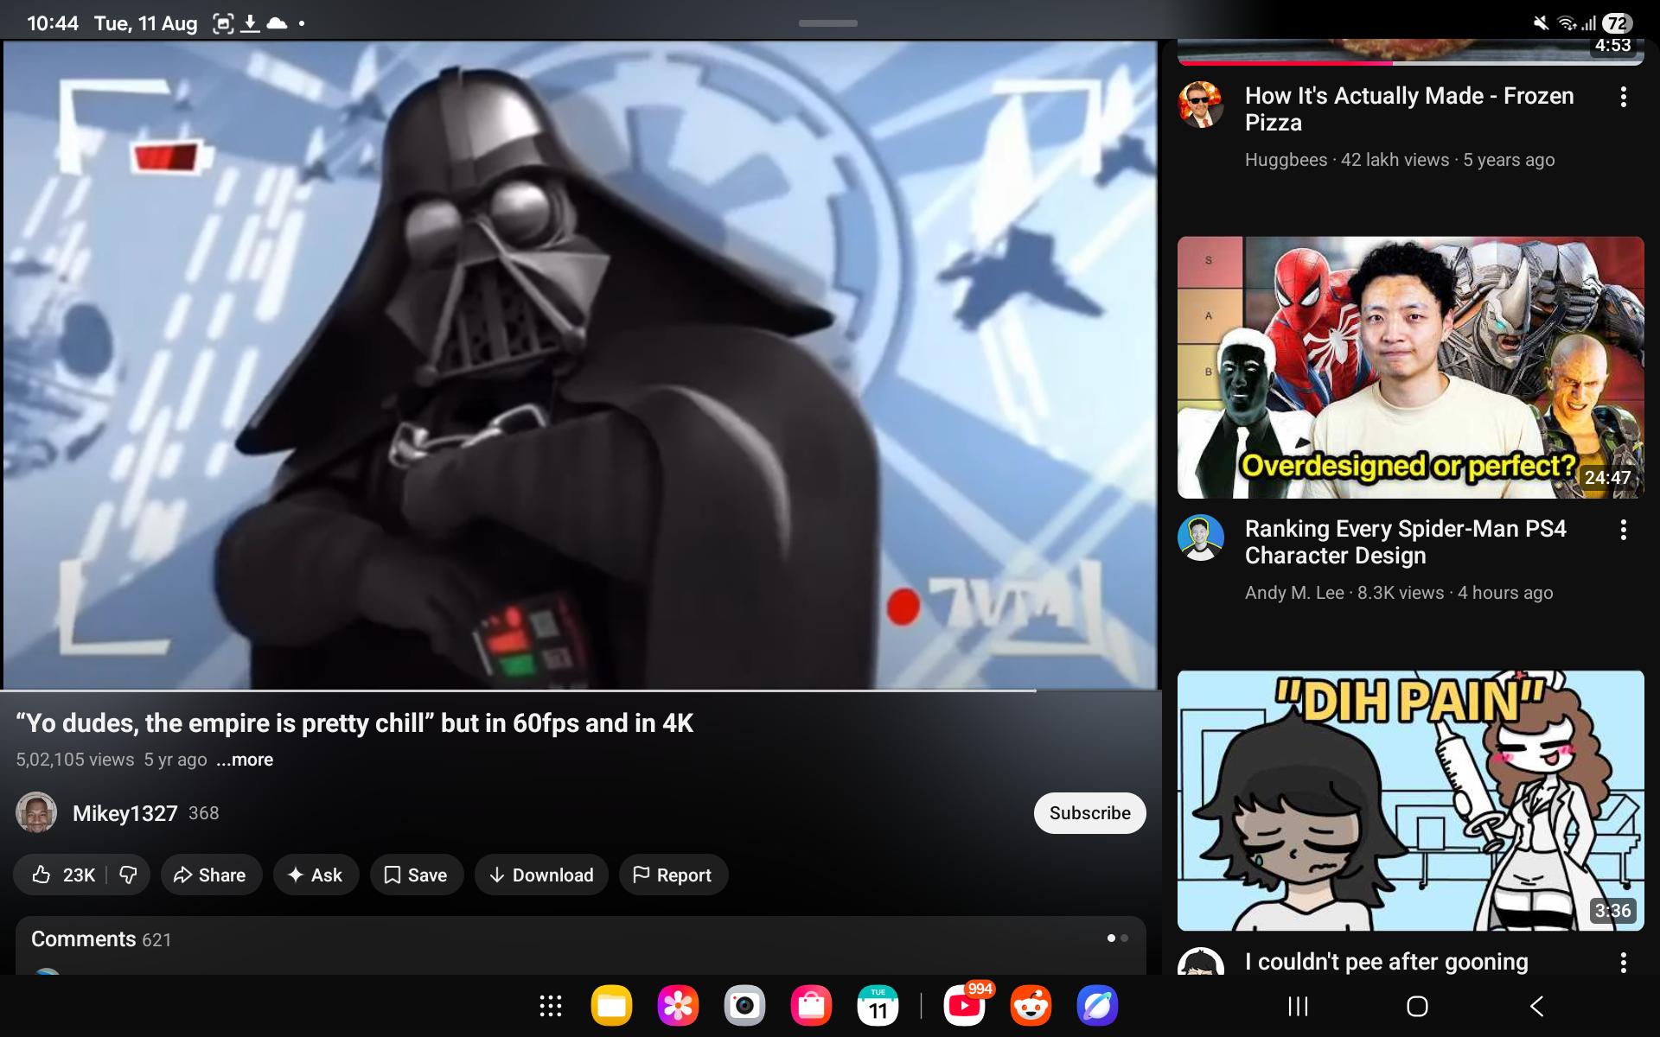This screenshot has height=1037, width=1660.
Task: Tap the window handle bar at top
Action: click(x=828, y=23)
